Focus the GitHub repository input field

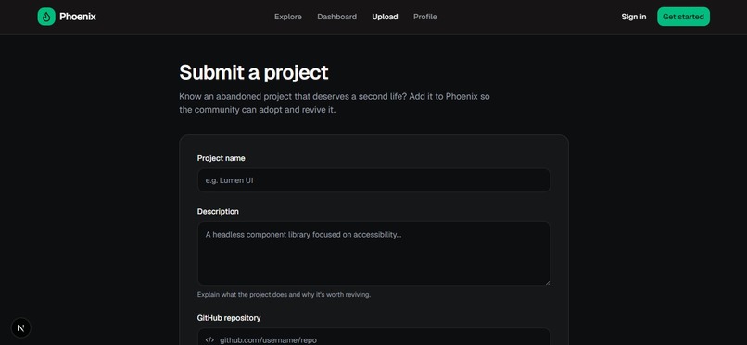[373, 337]
